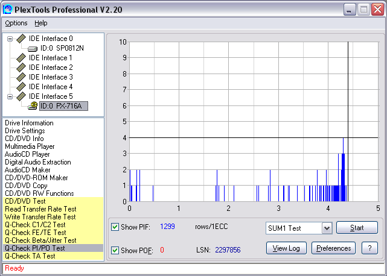Click the Ready status bar text
Image resolution: width=387 pixels, height=276 pixels.
(14, 268)
